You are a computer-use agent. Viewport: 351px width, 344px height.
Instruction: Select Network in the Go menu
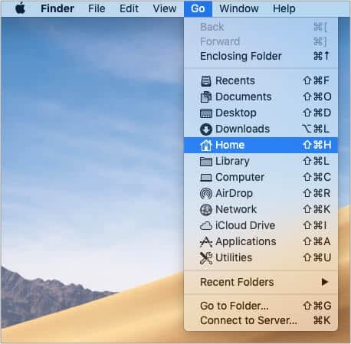[x=261, y=209]
